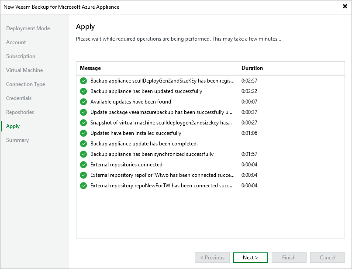
Task: Select the Apply step in the sidebar
Action: click(13, 126)
